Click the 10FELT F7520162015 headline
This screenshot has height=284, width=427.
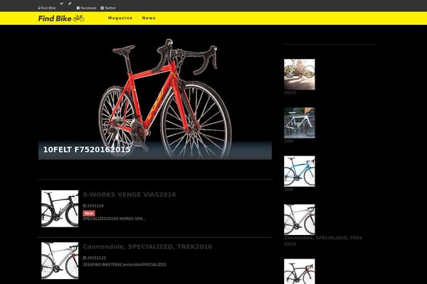tap(87, 150)
